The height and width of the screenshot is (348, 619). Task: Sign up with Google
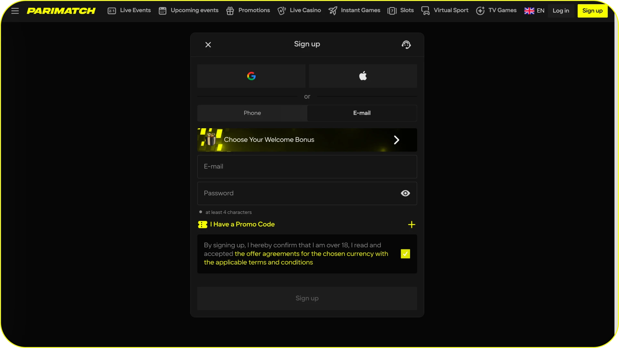(x=251, y=76)
